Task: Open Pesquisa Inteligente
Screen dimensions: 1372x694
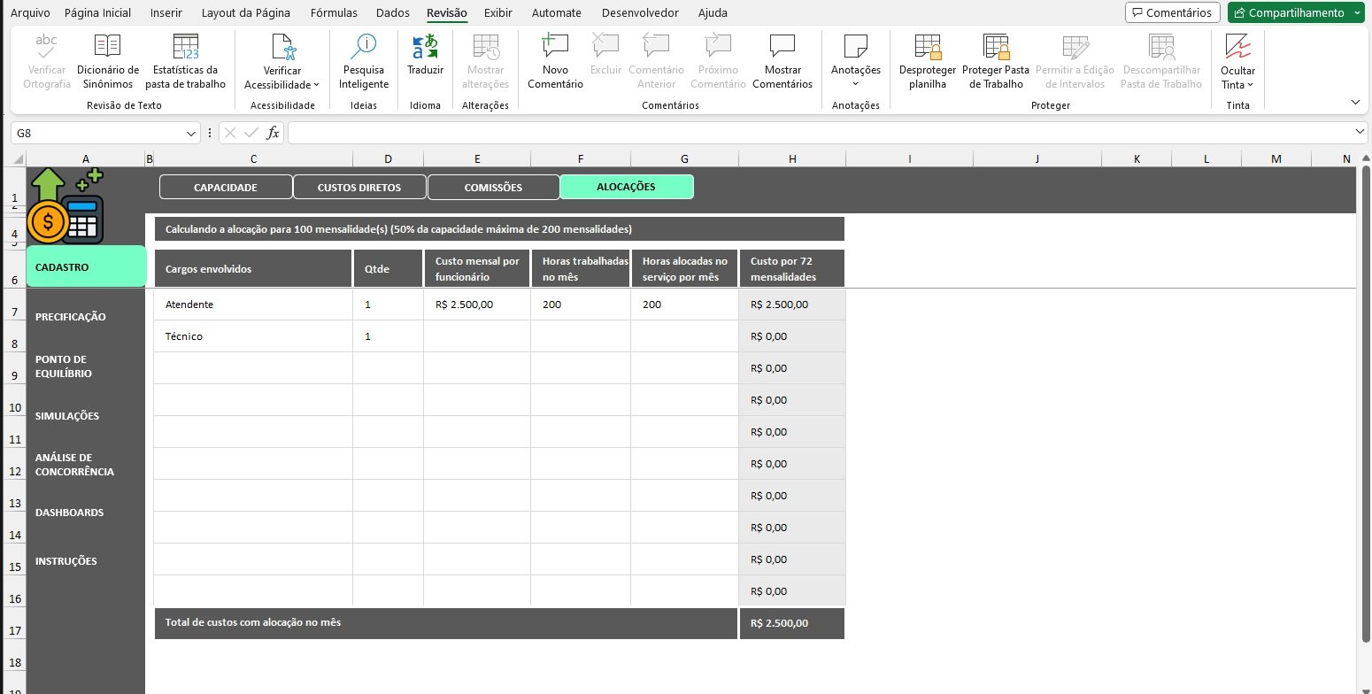Action: [x=363, y=61]
